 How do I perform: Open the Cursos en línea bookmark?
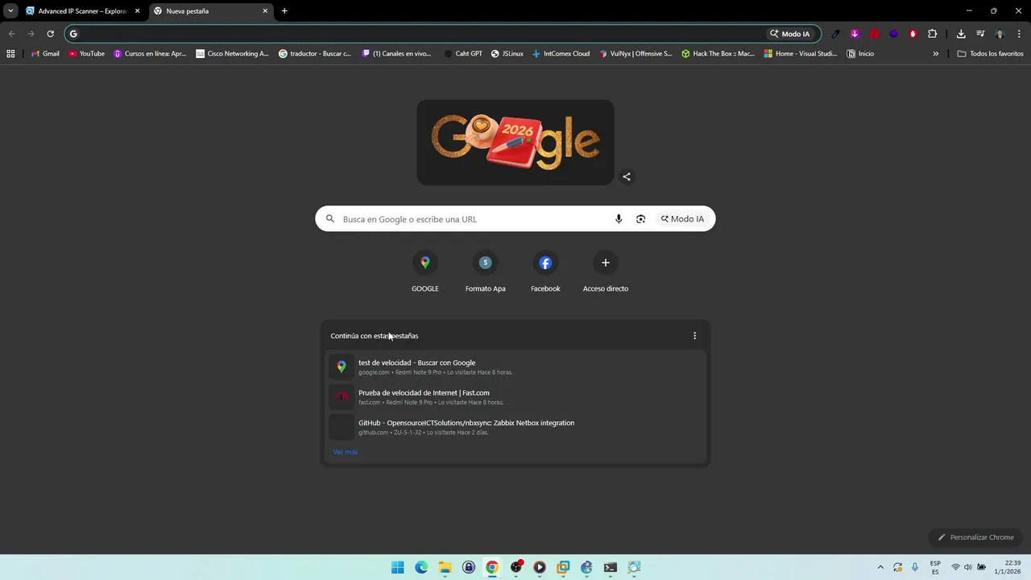pyautogui.click(x=150, y=54)
